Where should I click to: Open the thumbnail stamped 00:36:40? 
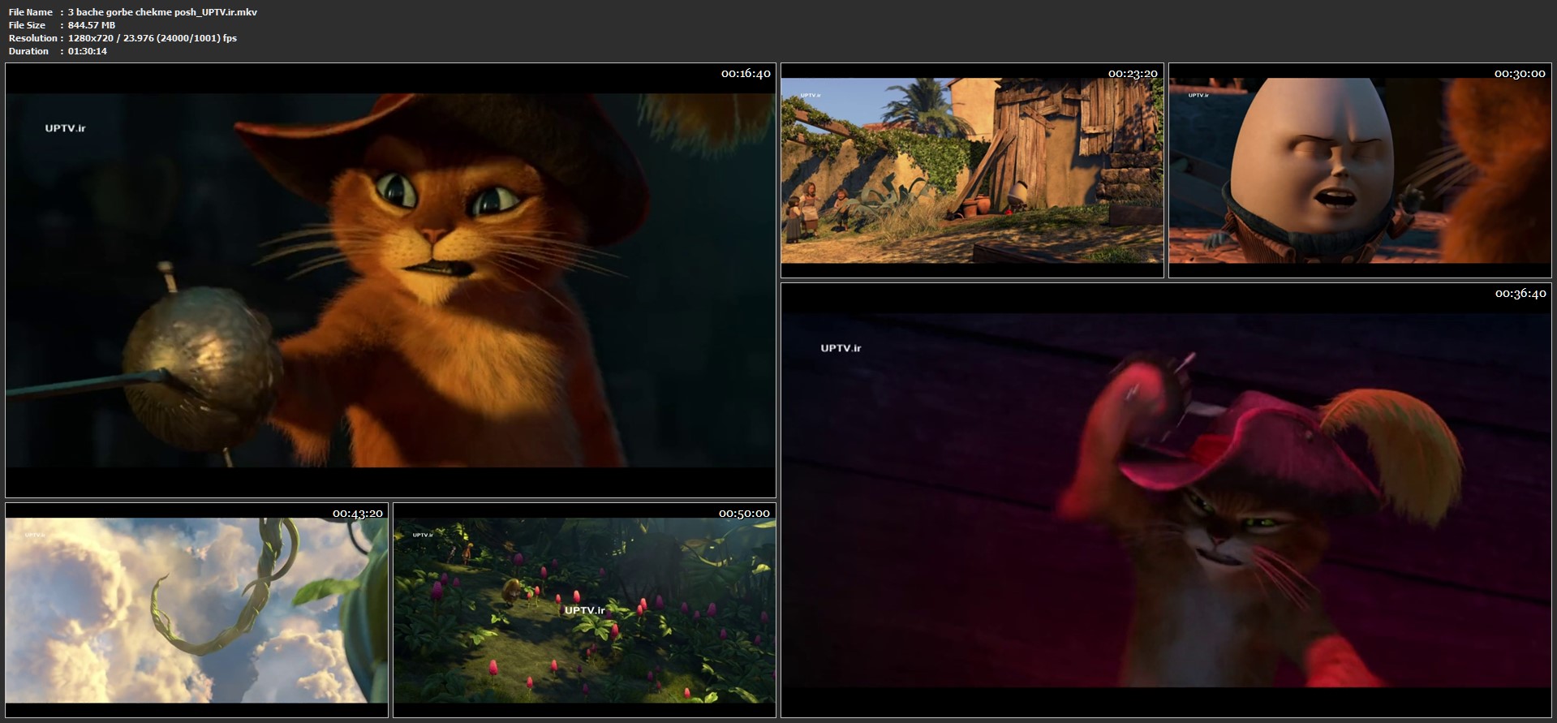[1166, 500]
